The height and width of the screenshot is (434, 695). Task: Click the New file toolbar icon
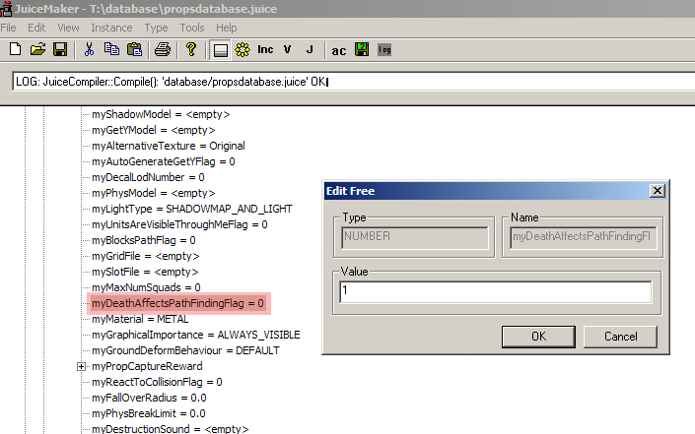pos(15,49)
